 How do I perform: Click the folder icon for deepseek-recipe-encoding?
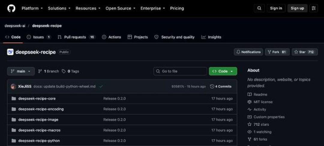[x=13, y=109]
